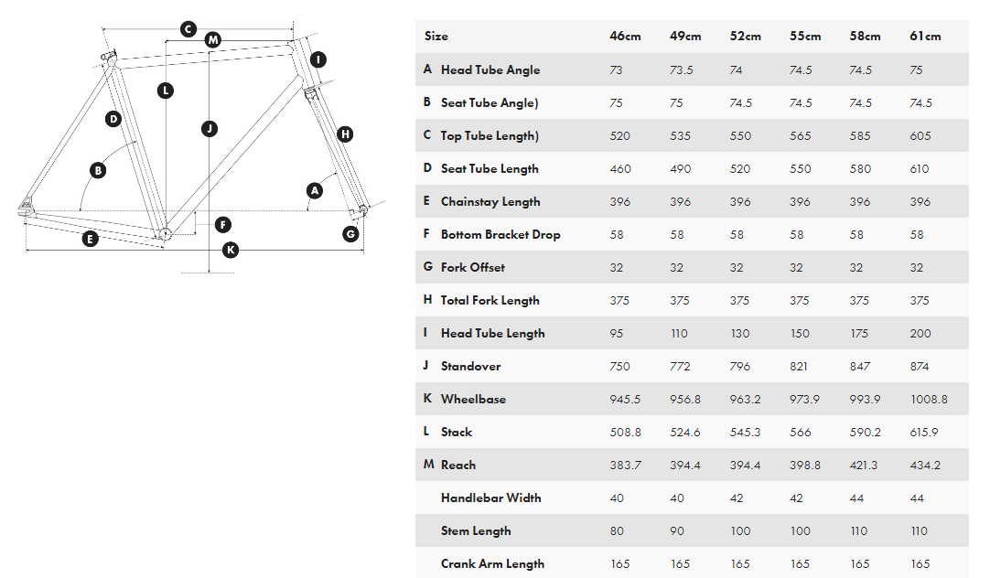Select the Handlebar Width row label
Image resolution: width=990 pixels, height=578 pixels.
491,498
